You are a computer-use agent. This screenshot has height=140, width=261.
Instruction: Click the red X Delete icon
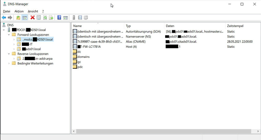[x=33, y=18]
